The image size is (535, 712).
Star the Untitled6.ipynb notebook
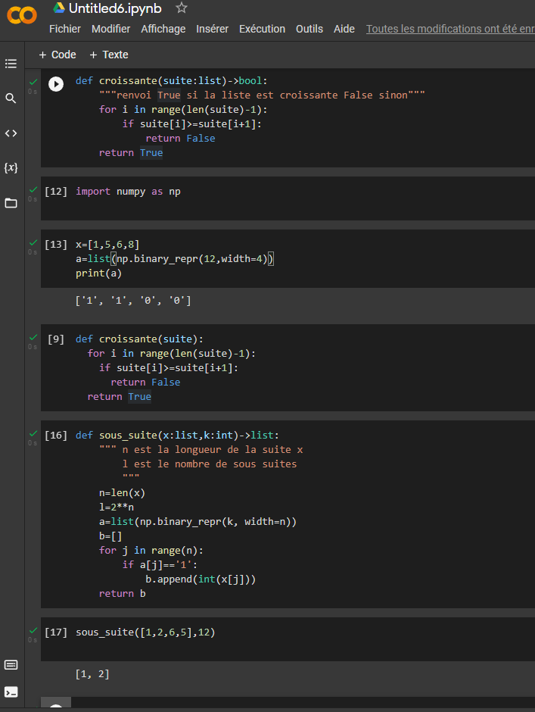pyautogui.click(x=182, y=8)
